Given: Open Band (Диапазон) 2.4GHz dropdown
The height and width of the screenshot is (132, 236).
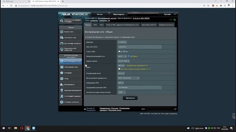Looking at the screenshot, I should point(122,42).
